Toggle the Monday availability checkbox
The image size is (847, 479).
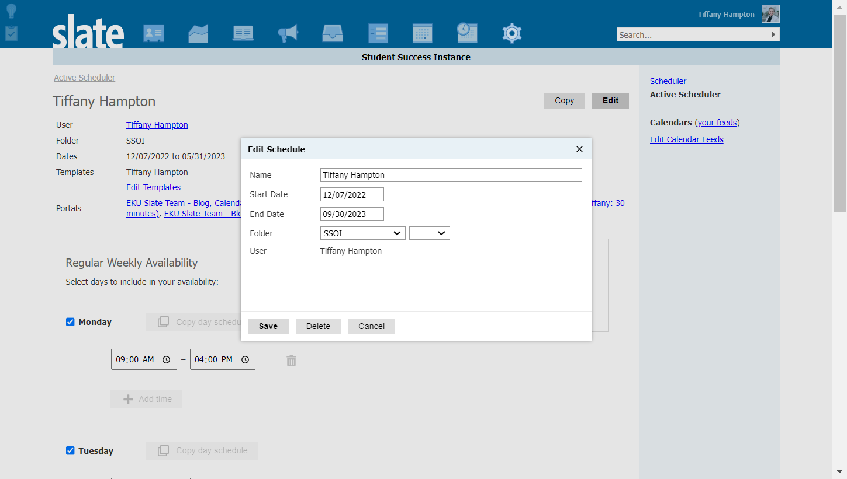click(70, 322)
